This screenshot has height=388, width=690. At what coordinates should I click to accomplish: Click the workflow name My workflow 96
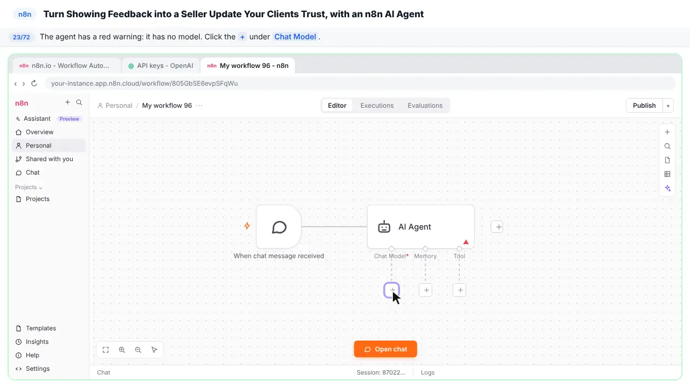[167, 106]
